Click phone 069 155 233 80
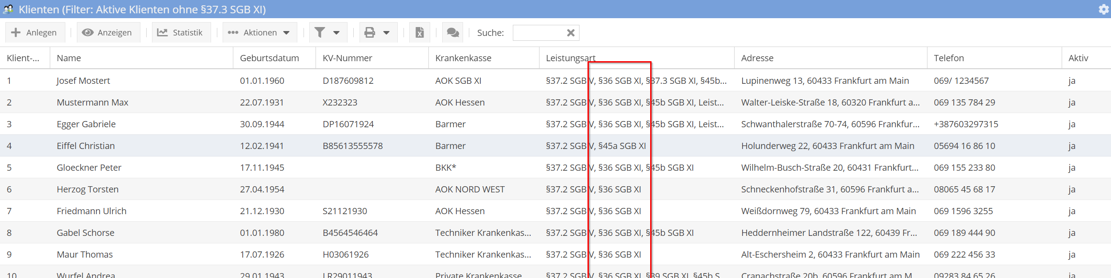Image resolution: width=1111 pixels, height=278 pixels. (x=964, y=168)
